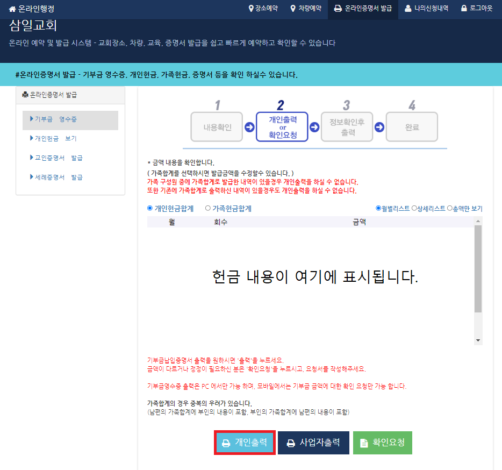Viewport: 502px width, 470px height.
Task: Expand 교인증명서 발급 sidebar item
Action: click(58, 158)
